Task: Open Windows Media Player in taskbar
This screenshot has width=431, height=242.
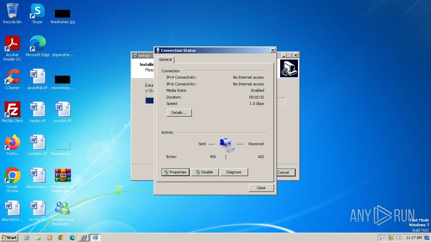Action: [x=49, y=238]
